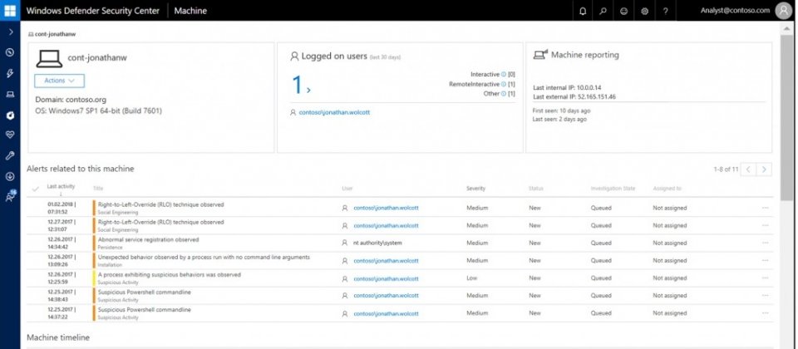Viewport: 798px width, 349px height.
Task: Click the vertical page scrollbar thumb
Action: pyautogui.click(x=786, y=119)
